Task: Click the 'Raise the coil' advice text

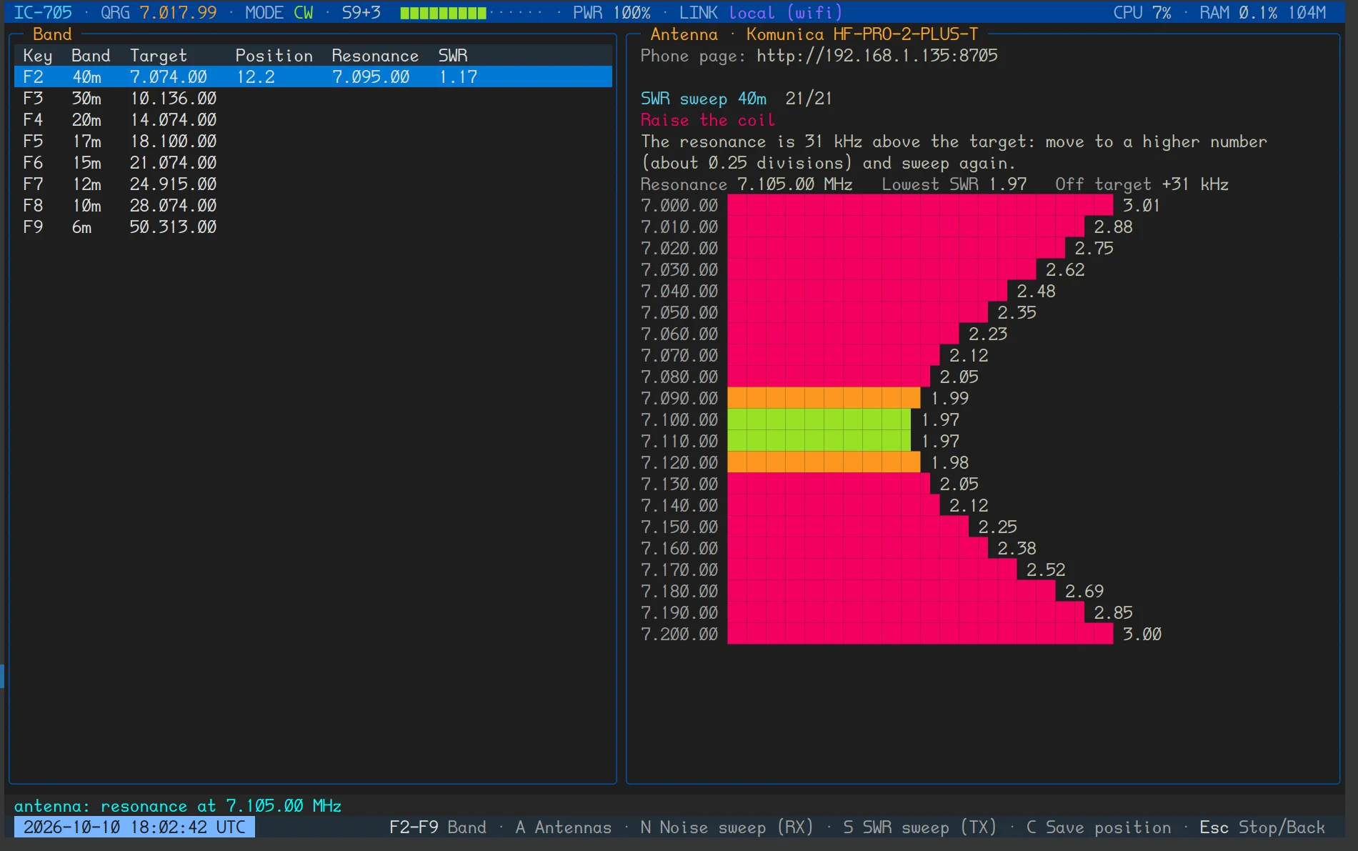Action: point(707,120)
